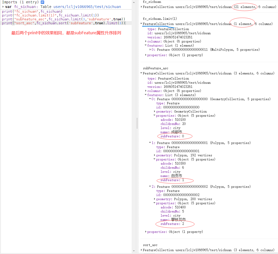
Task: Collapse the fc_sichuan.limit(1) FeatureCollection
Action: pyautogui.click(x=141, y=23)
